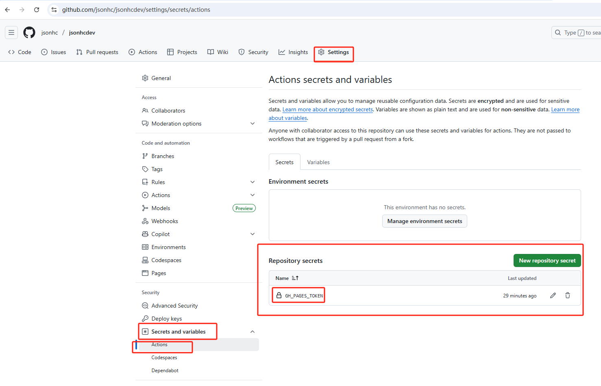Image resolution: width=601 pixels, height=386 pixels.
Task: Open the Code repository tab
Action: coord(20,52)
